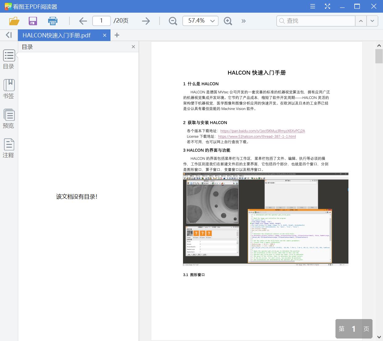Click the vertical scrollbar up arrow

click(379, 46)
